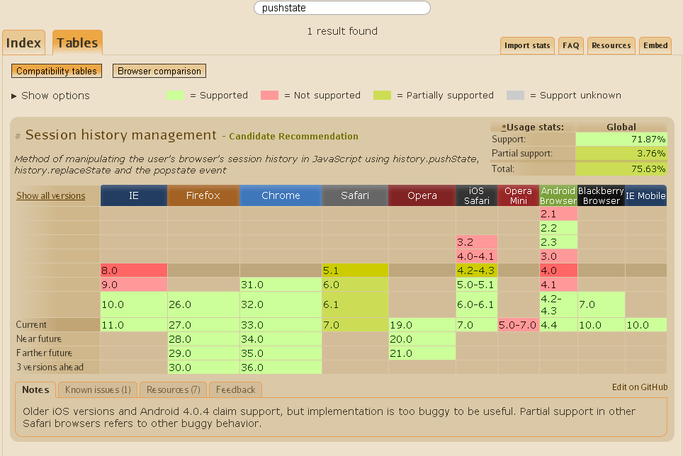This screenshot has height=456, width=683.
Task: Select the IE 9.0 cell
Action: [x=134, y=285]
